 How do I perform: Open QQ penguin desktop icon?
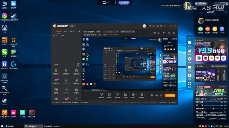click(5, 29)
